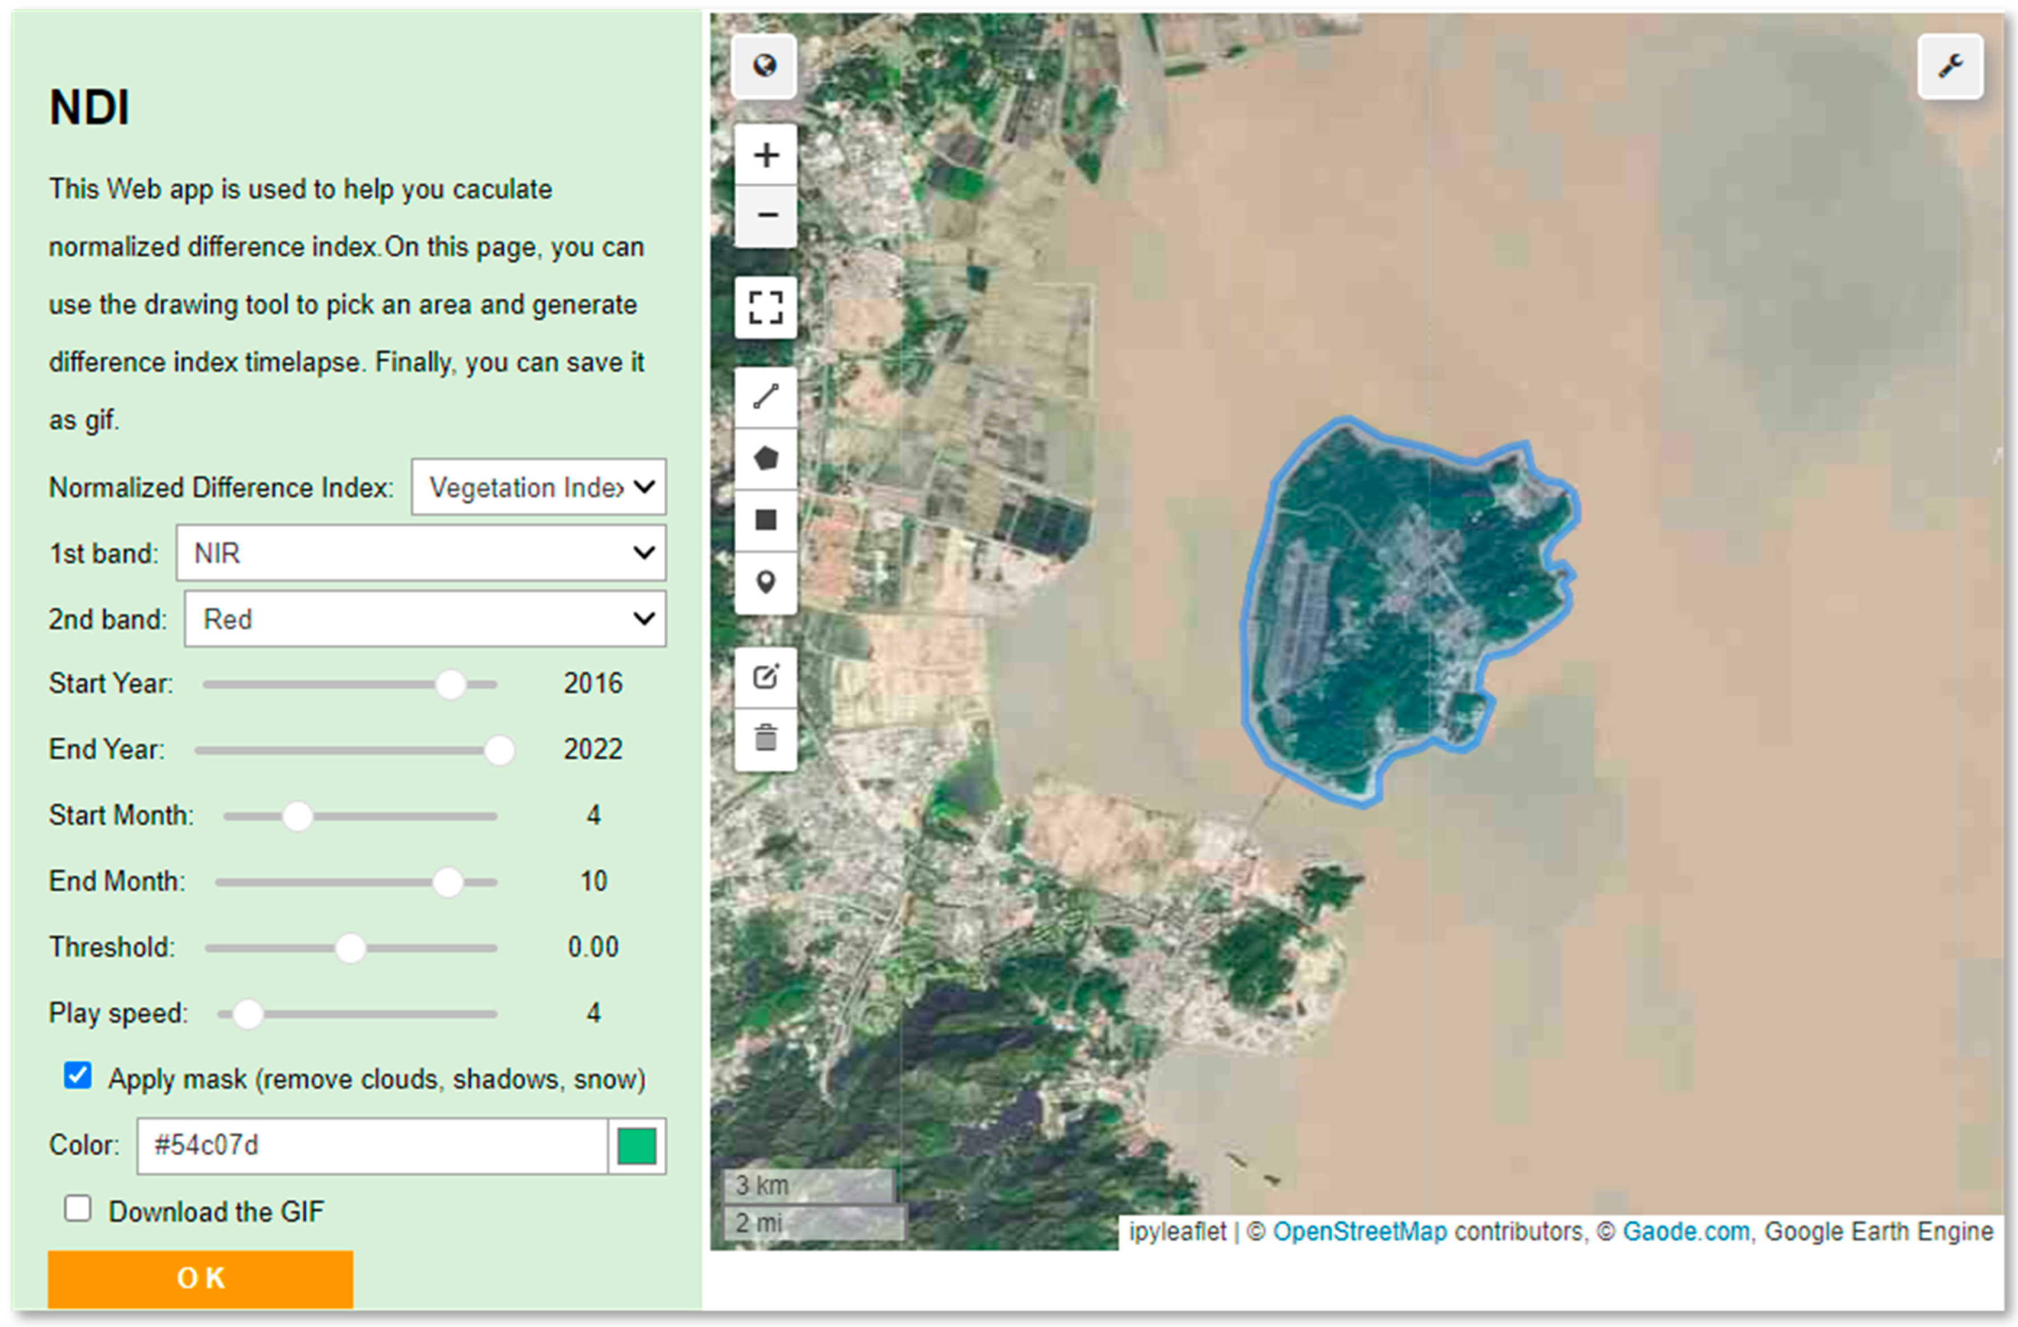The height and width of the screenshot is (1327, 2018).
Task: Click the trash delete layers icon
Action: [x=766, y=738]
